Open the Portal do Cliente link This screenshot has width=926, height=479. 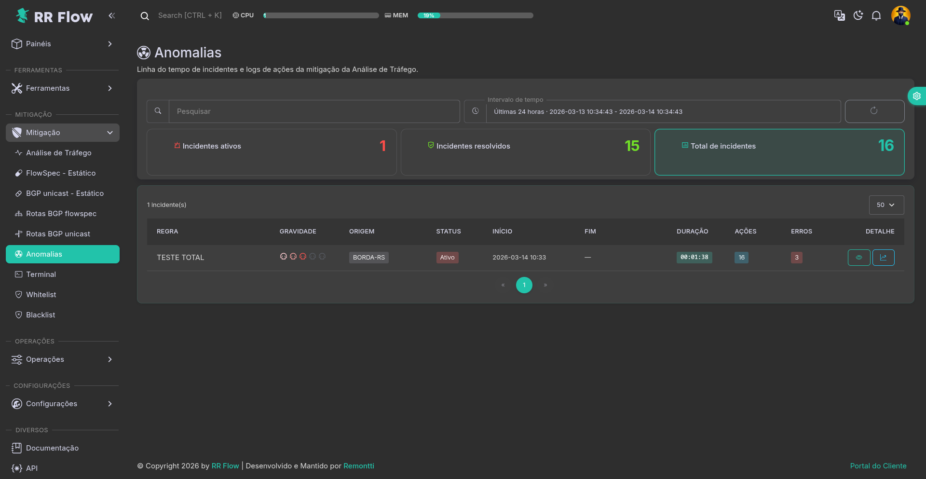coord(878,466)
